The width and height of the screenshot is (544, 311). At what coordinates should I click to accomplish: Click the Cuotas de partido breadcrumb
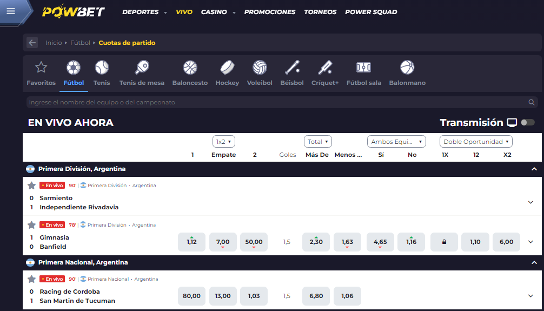(127, 43)
